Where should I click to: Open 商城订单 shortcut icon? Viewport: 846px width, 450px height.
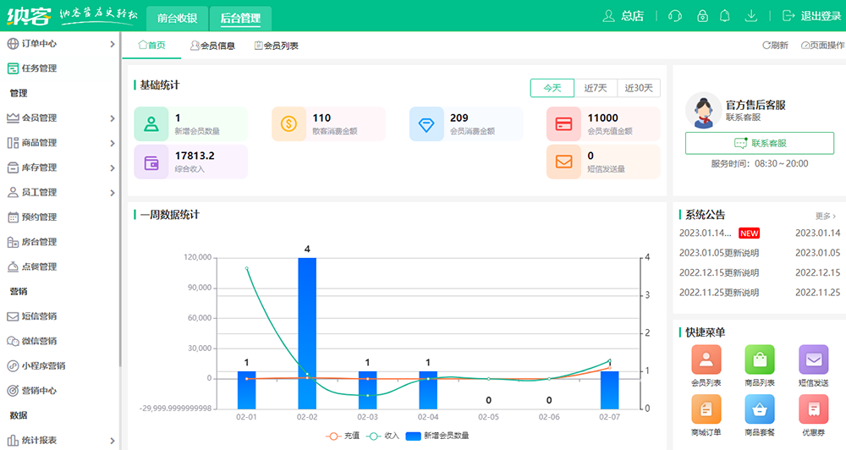[706, 409]
